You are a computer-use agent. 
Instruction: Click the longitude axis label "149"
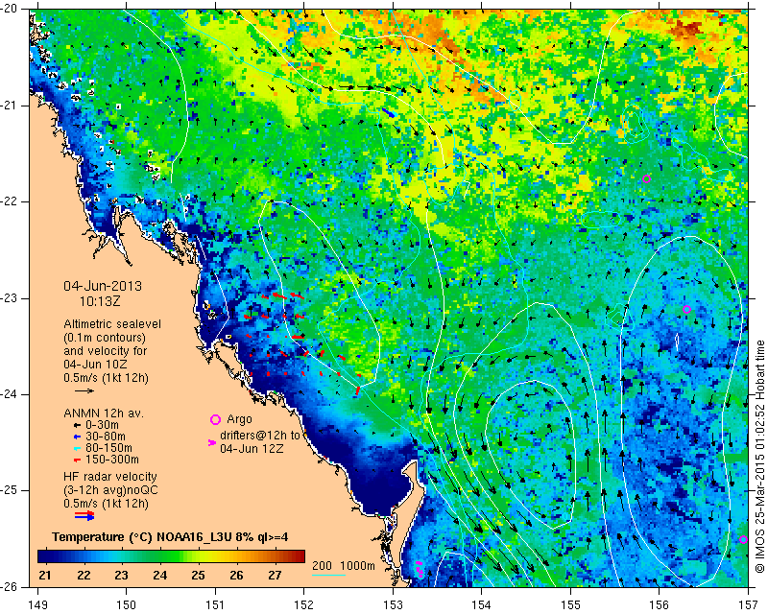tap(37, 605)
